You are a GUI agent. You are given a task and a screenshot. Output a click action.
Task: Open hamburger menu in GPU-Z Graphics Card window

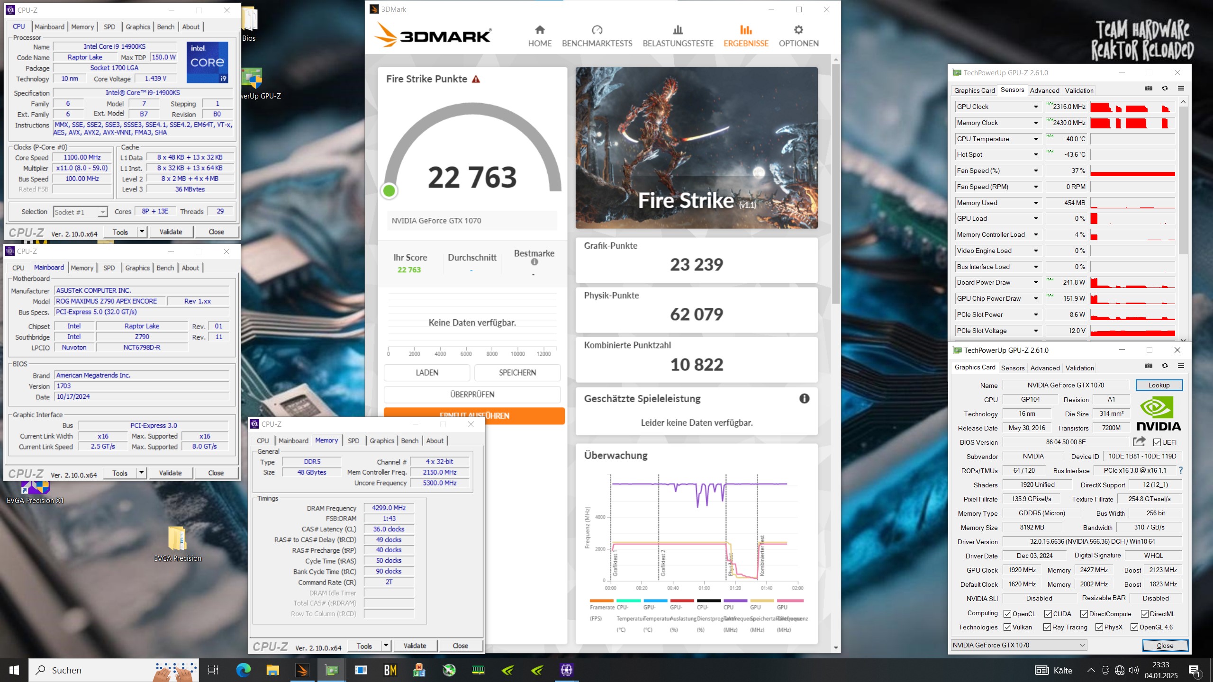[x=1181, y=366]
